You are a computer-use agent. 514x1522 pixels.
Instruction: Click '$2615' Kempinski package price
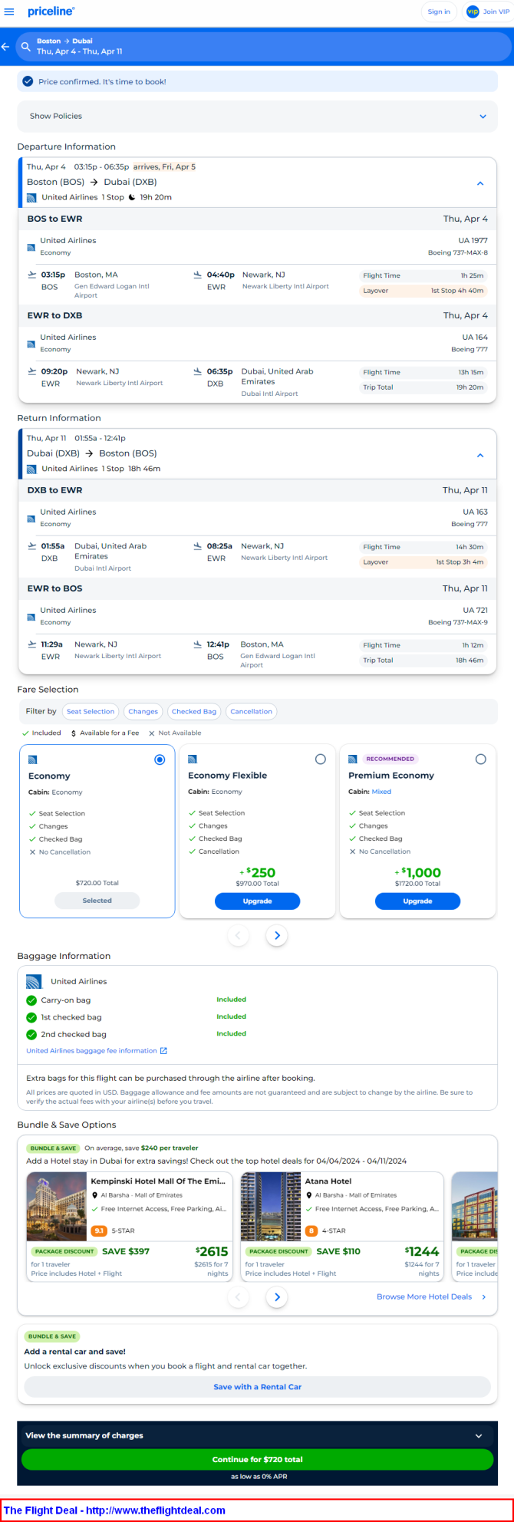pos(212,1252)
